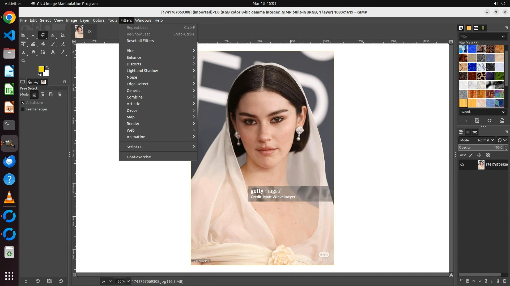Select the Crop tool
Screen dimensions: 510x286
click(x=63, y=35)
